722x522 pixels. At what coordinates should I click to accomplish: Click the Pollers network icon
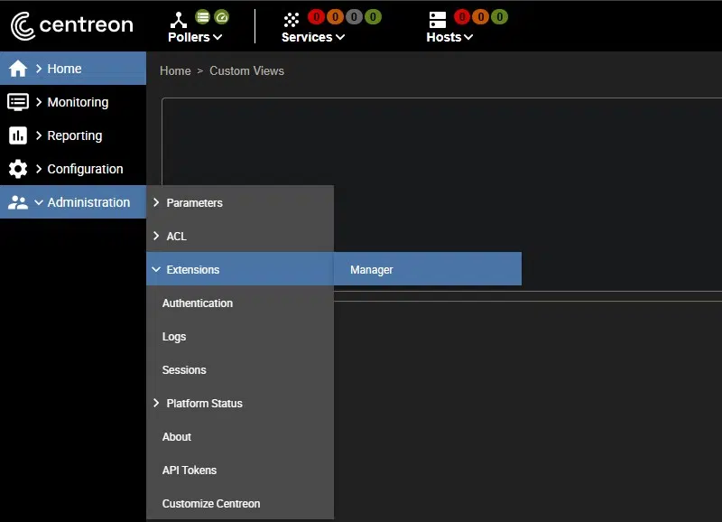(x=179, y=19)
